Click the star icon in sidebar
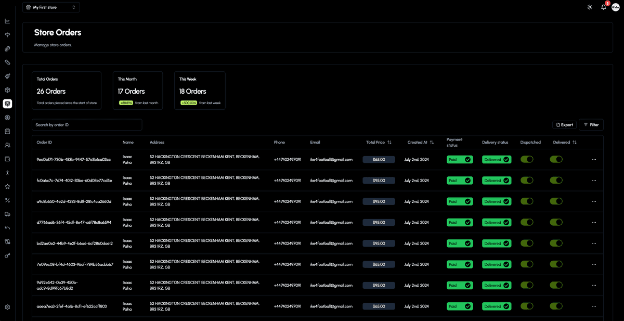This screenshot has width=624, height=321. tap(7, 186)
